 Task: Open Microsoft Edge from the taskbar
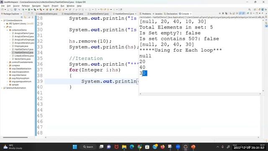tap(132, 147)
